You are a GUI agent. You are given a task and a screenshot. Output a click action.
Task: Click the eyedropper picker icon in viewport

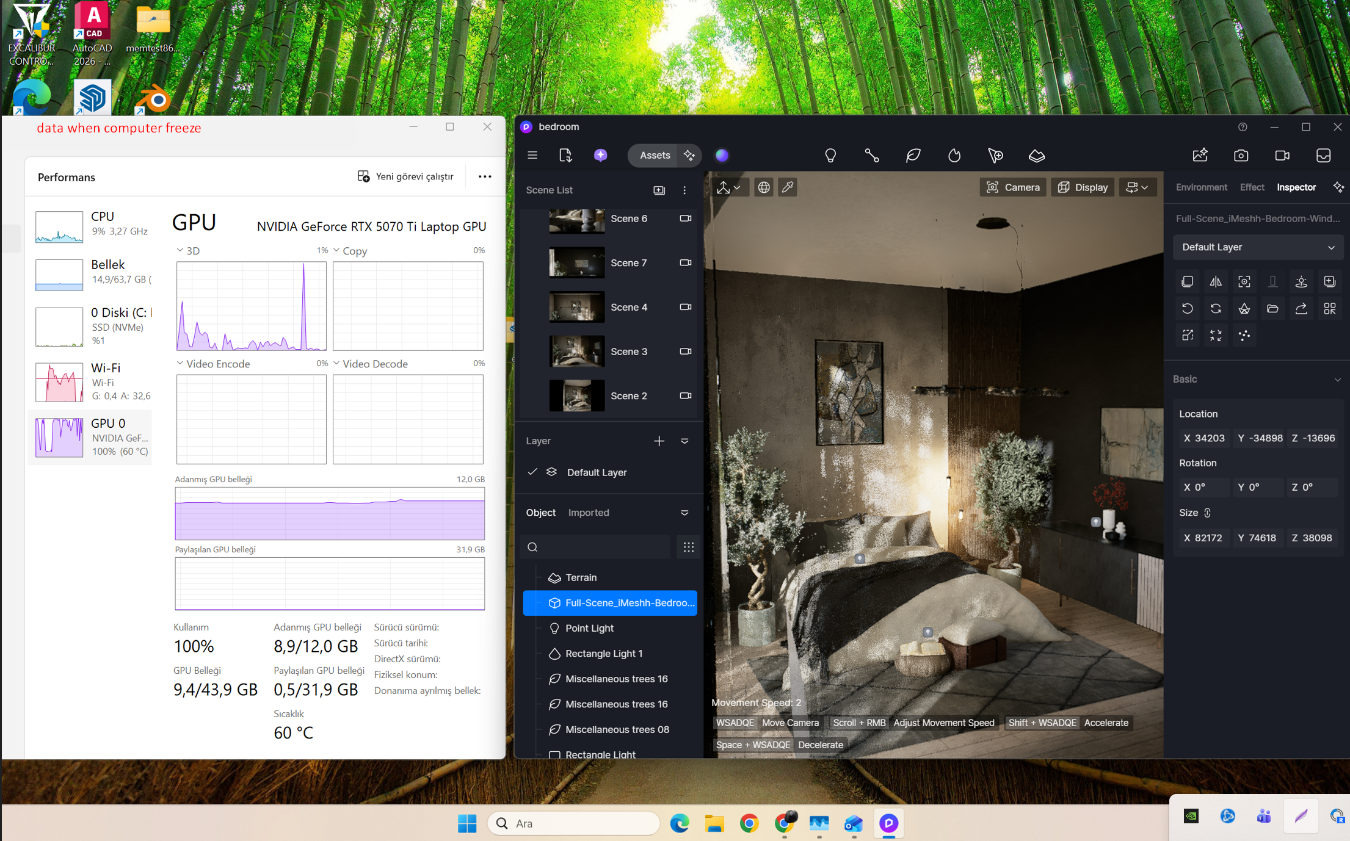pyautogui.click(x=788, y=187)
